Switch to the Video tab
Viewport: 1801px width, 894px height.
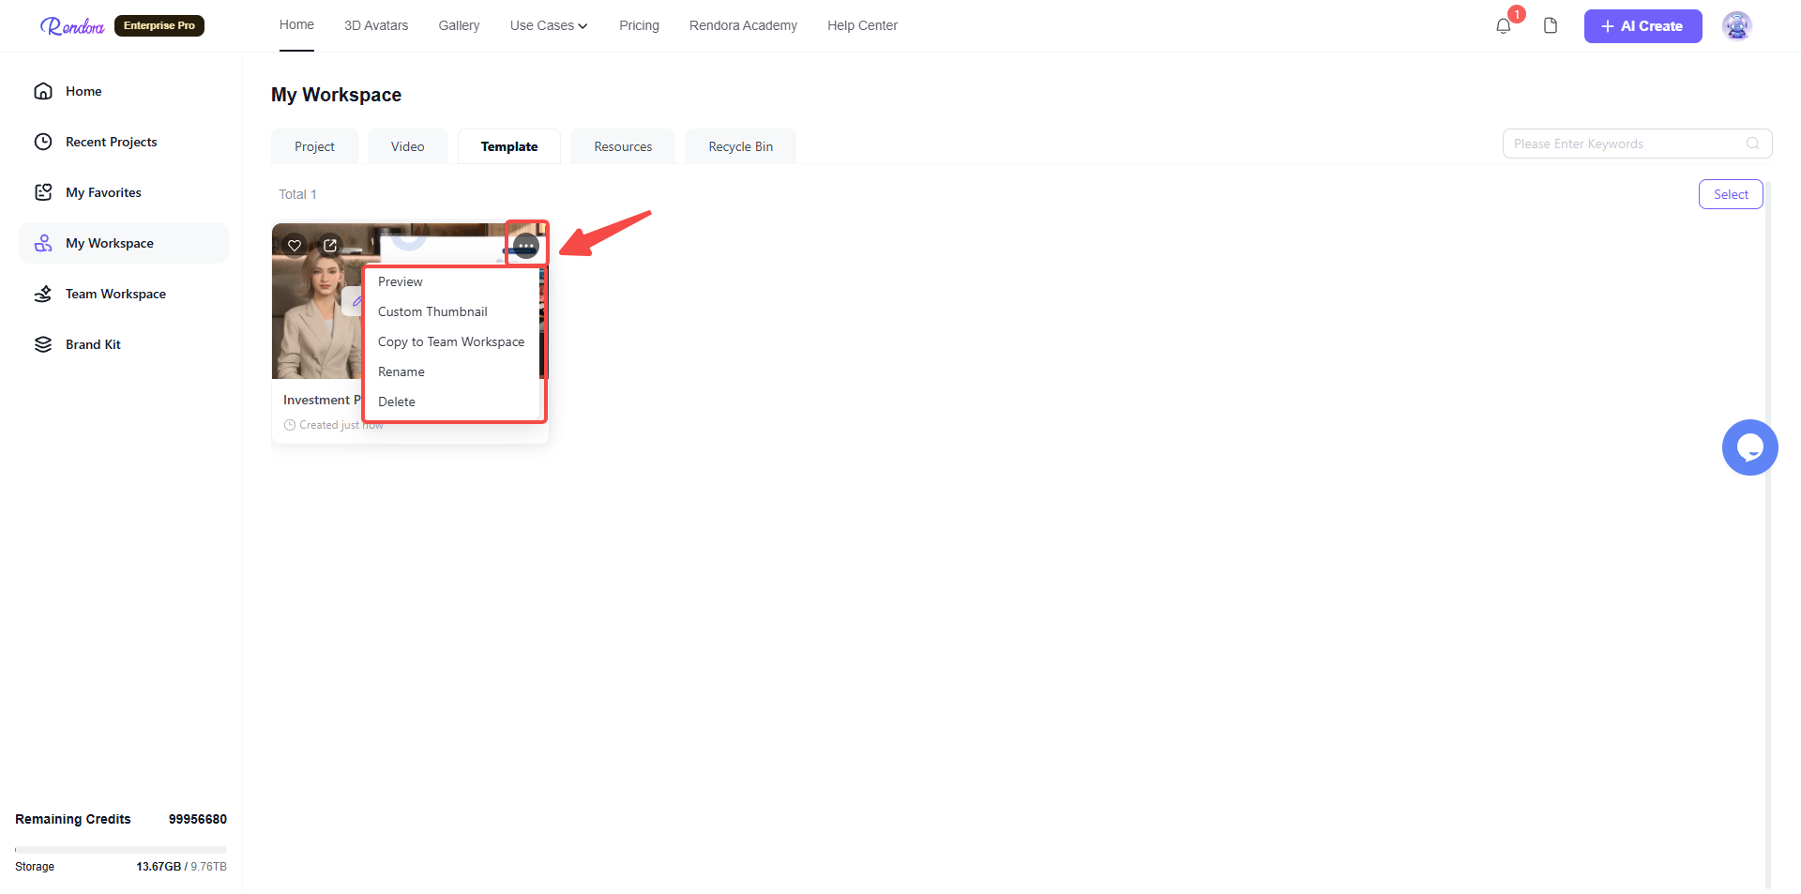point(407,146)
